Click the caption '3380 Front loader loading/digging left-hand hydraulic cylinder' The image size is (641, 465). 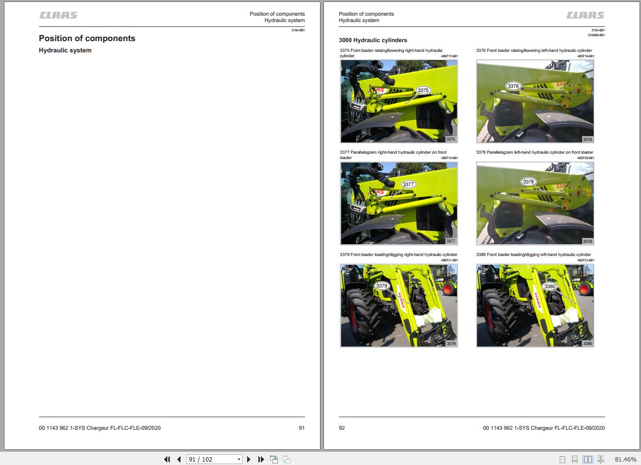pyautogui.click(x=533, y=255)
